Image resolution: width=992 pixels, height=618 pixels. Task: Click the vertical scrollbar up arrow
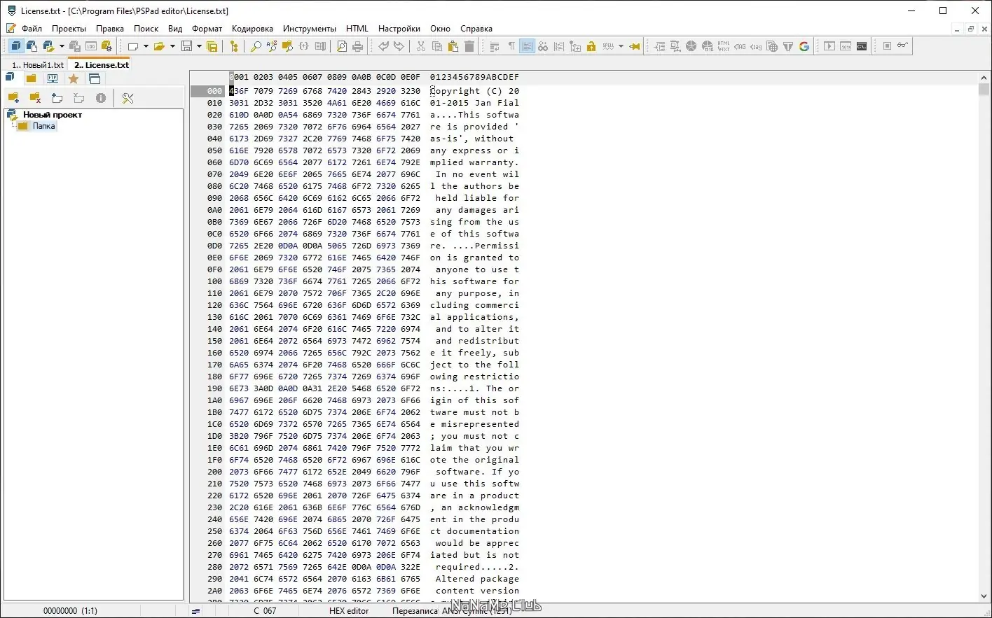[x=984, y=78]
